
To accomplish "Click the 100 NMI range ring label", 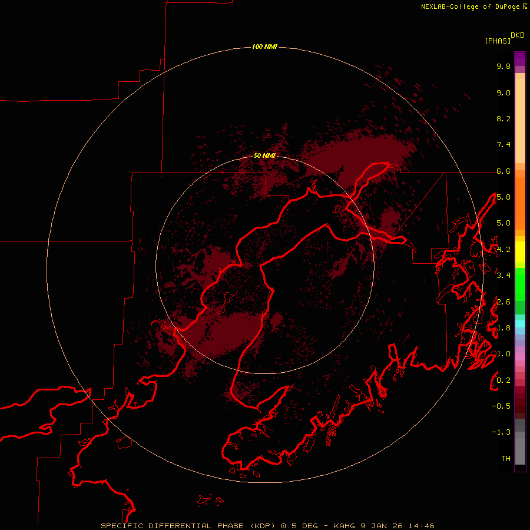I will coord(264,47).
